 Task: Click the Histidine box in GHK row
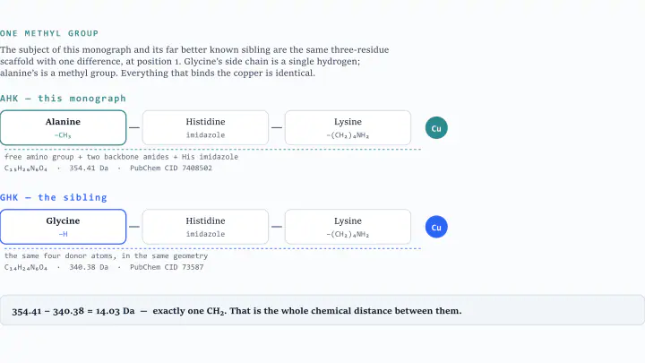click(x=205, y=227)
